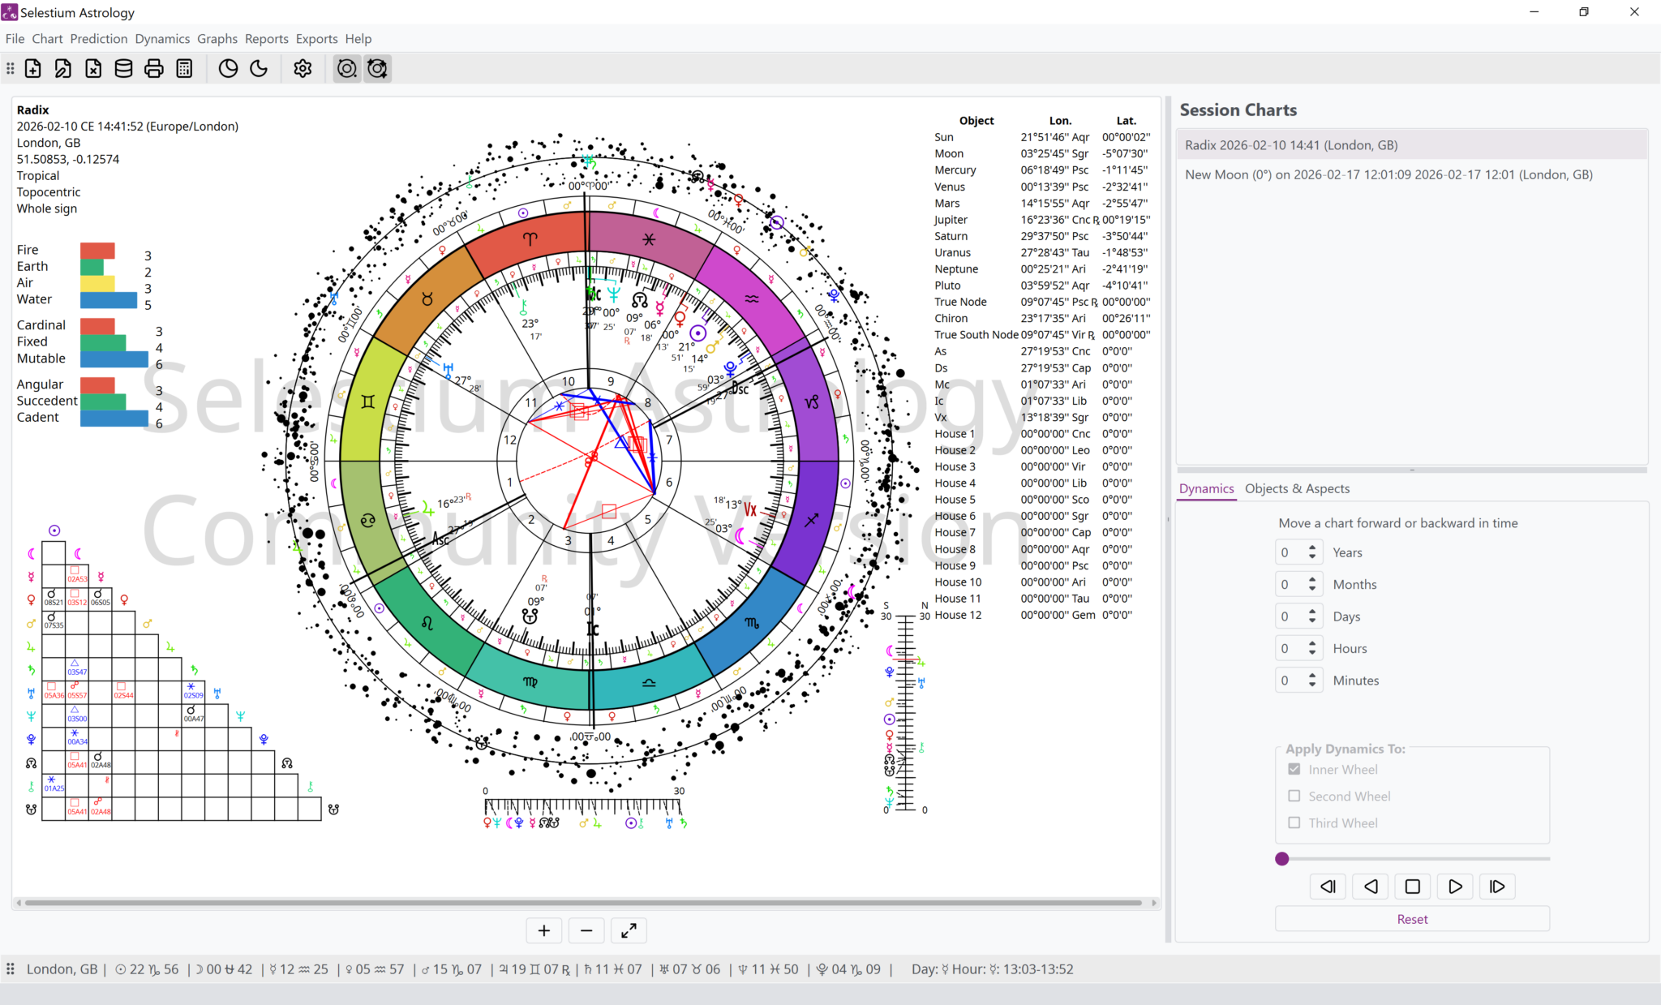1661x1005 pixels.
Task: Enable the Third Wheel checkbox
Action: click(1294, 822)
